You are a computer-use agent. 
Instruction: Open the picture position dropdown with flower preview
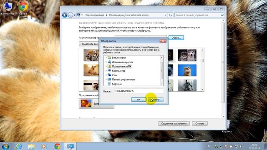coord(96,103)
